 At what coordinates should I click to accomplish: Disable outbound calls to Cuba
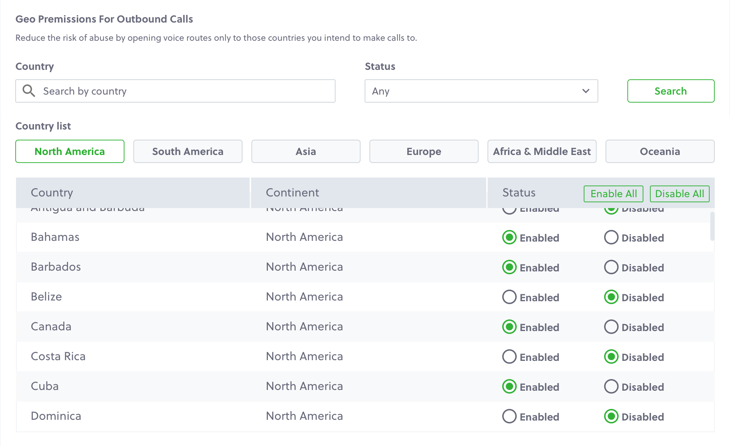pos(611,386)
